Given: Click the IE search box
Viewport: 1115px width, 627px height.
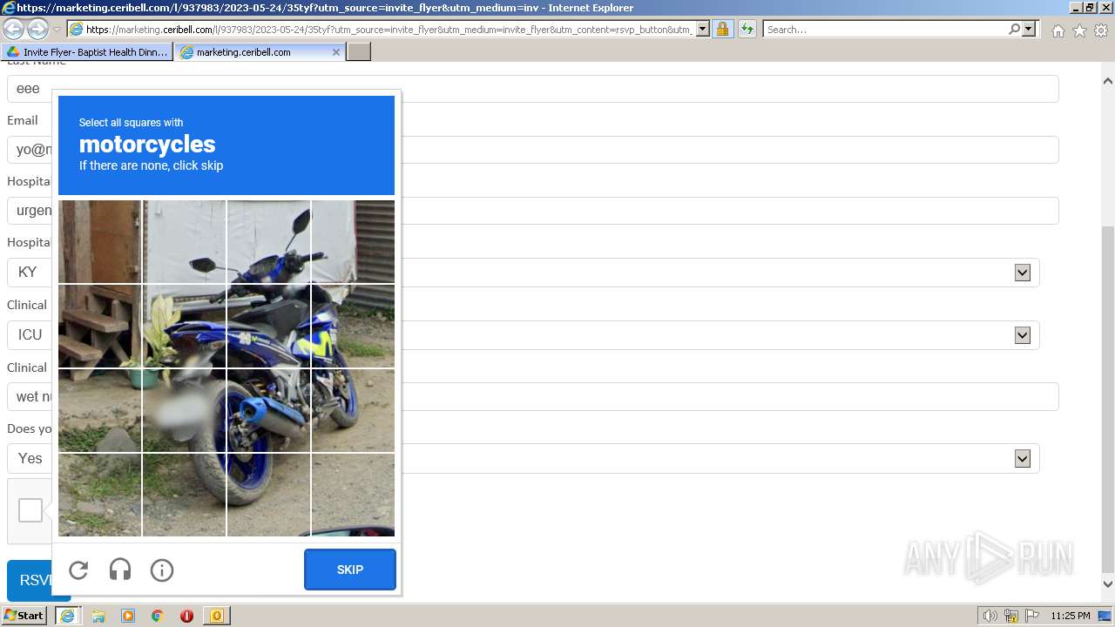Looking at the screenshot, I should pyautogui.click(x=884, y=29).
